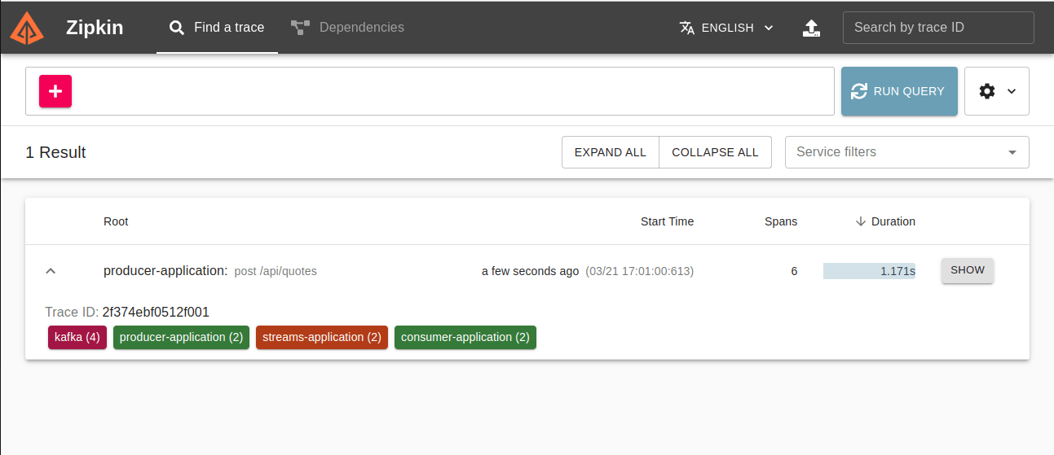Collapse the producer-application trace row
This screenshot has width=1054, height=455.
(x=51, y=271)
